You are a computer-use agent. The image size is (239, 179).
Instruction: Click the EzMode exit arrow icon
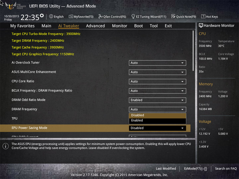pyautogui.click(x=204, y=169)
